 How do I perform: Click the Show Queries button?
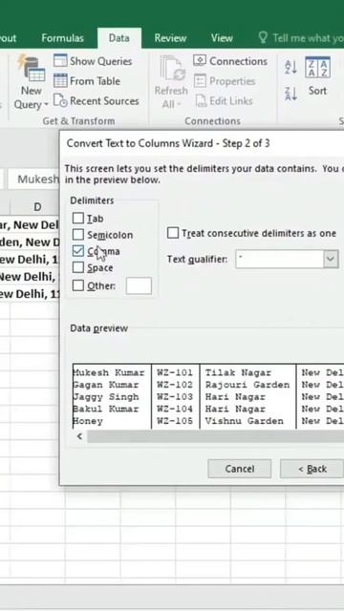[93, 61]
